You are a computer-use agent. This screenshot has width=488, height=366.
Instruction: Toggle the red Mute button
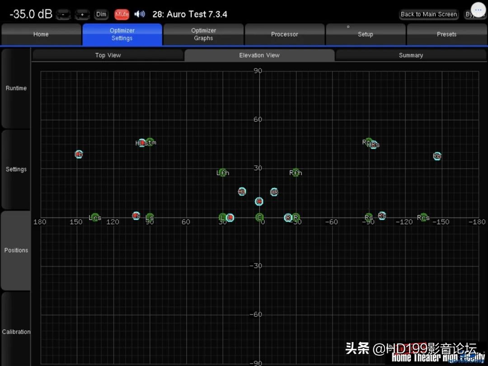point(122,14)
